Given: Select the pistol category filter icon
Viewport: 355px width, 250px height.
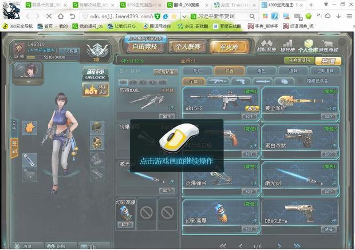Looking at the screenshot, I should click(240, 81).
